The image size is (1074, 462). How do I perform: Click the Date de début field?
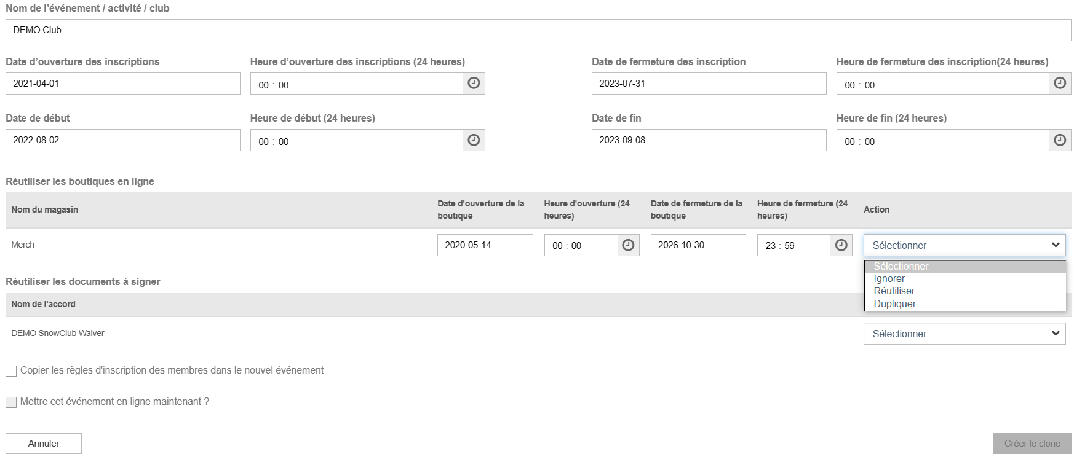pyautogui.click(x=122, y=140)
